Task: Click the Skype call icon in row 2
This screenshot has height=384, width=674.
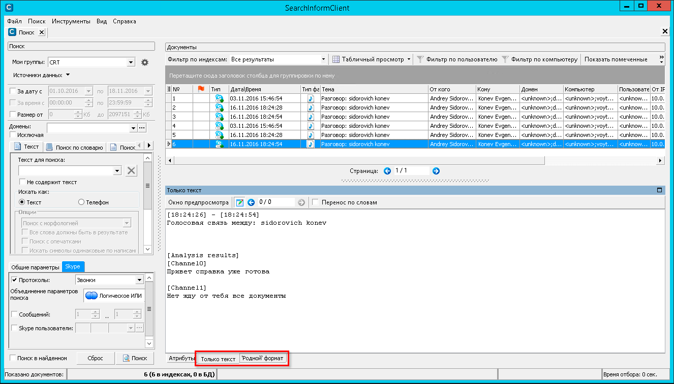Action: coord(219,108)
